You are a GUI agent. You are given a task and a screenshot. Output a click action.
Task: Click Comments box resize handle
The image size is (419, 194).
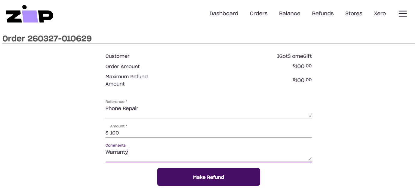(x=310, y=159)
